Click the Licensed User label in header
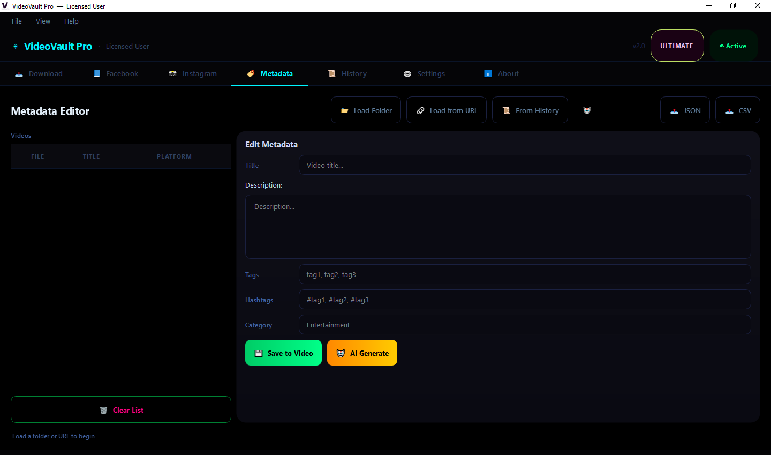This screenshot has height=455, width=771. point(127,47)
